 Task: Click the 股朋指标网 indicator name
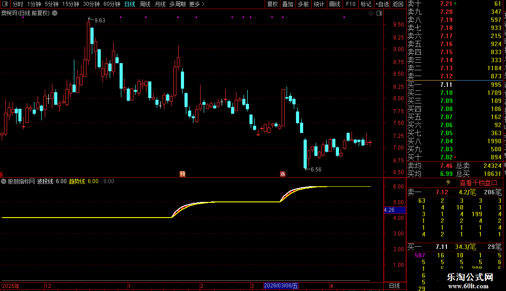tap(21, 181)
